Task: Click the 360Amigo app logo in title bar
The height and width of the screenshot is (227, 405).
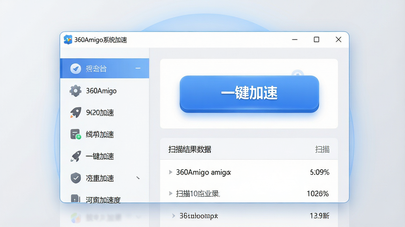Action: [68, 40]
